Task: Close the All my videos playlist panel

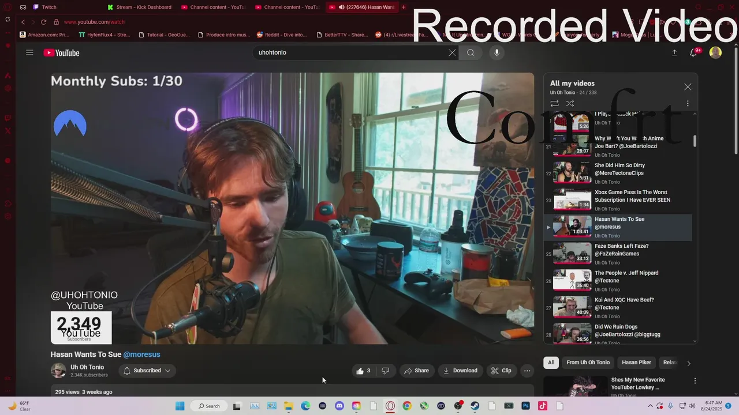Action: 688,86
